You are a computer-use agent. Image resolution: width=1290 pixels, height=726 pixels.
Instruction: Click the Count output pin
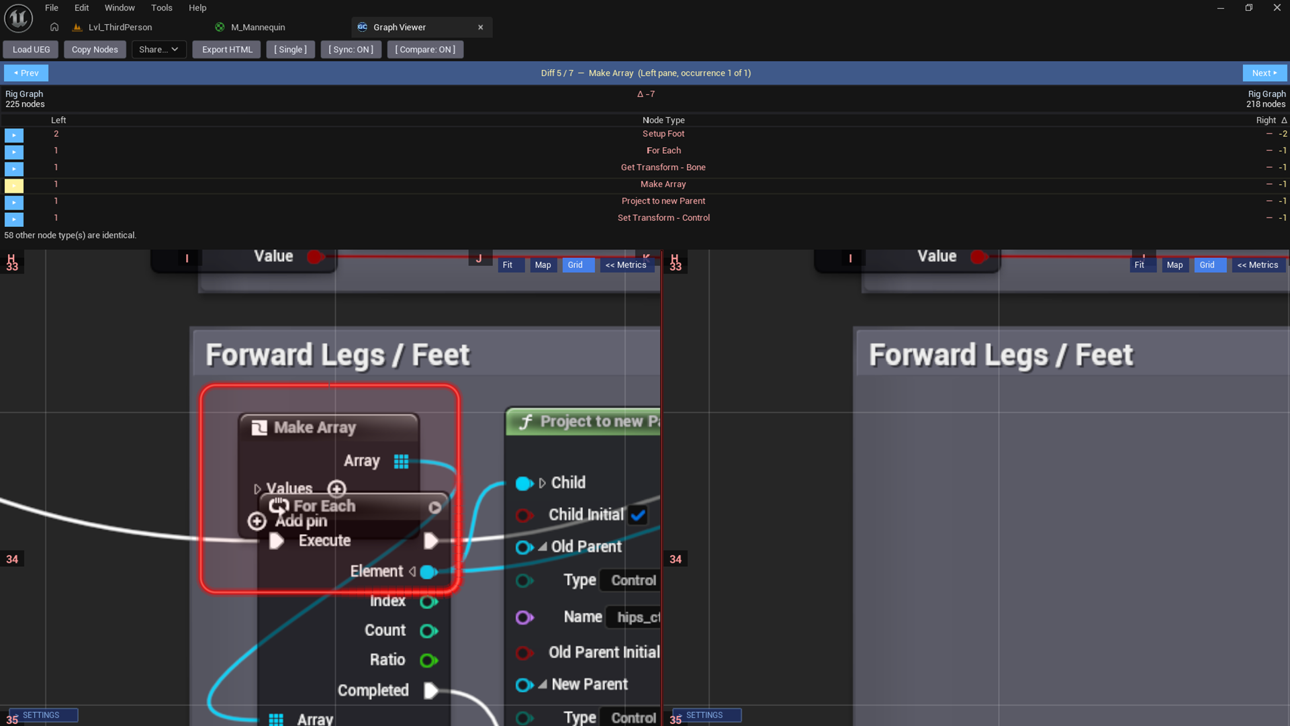[x=428, y=631]
